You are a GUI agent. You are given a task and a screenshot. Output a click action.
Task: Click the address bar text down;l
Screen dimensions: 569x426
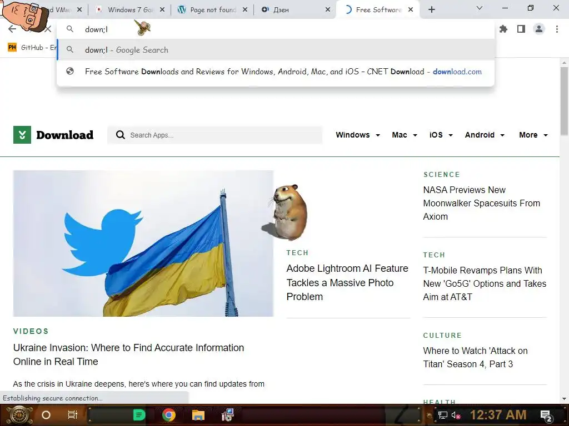click(96, 29)
